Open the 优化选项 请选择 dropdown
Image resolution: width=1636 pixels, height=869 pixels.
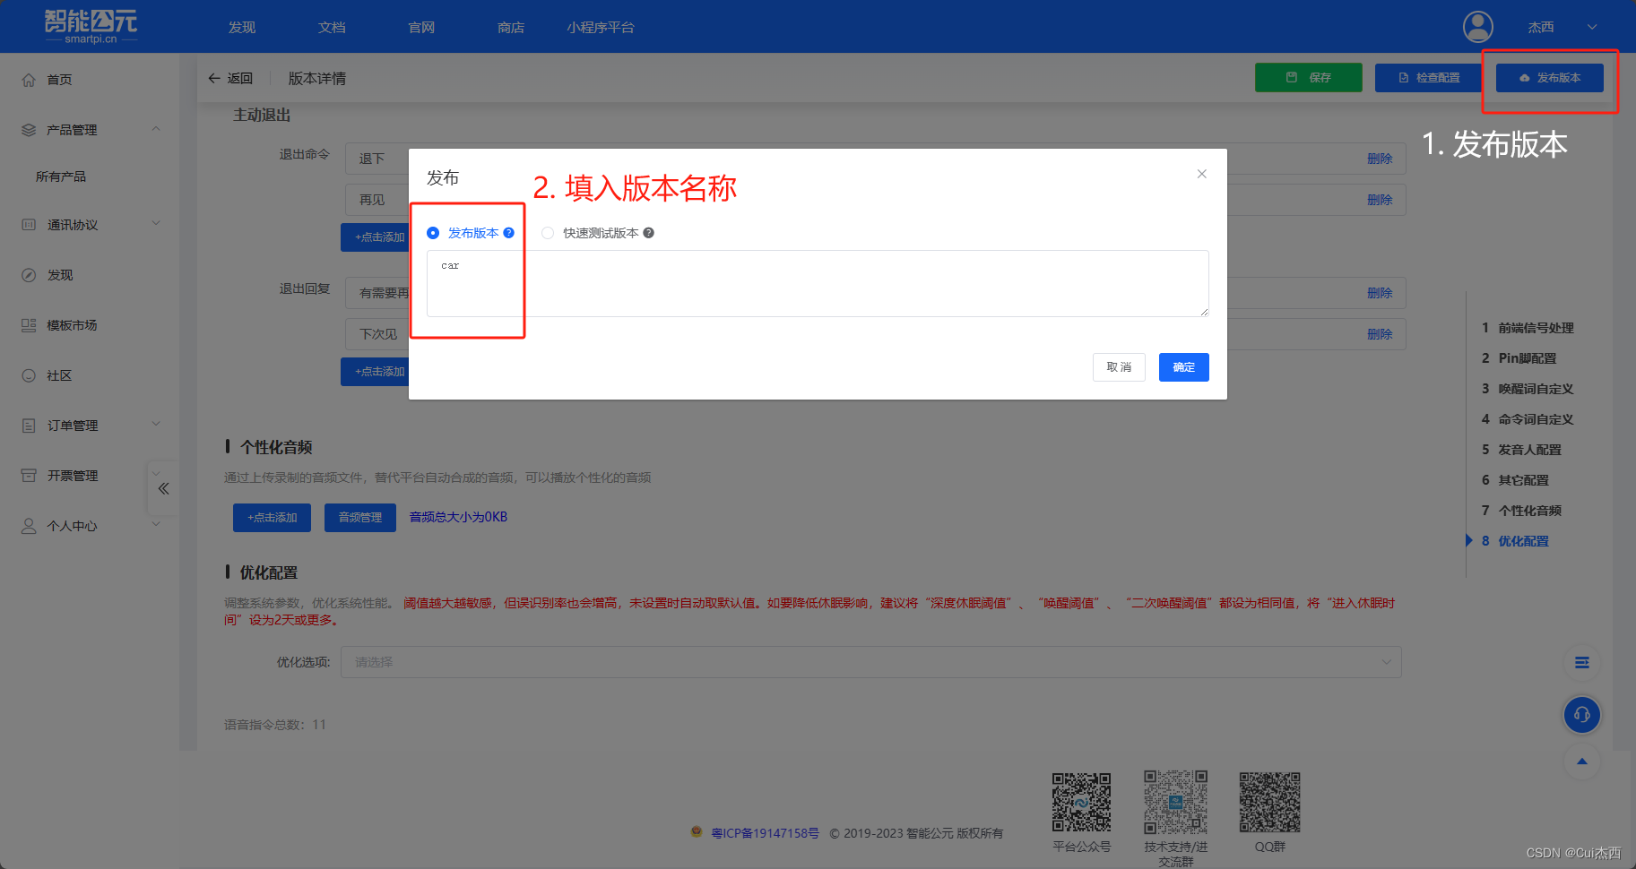click(870, 662)
